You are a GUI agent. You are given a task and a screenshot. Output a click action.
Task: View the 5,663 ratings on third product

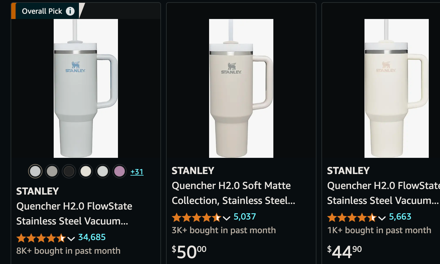click(x=400, y=216)
